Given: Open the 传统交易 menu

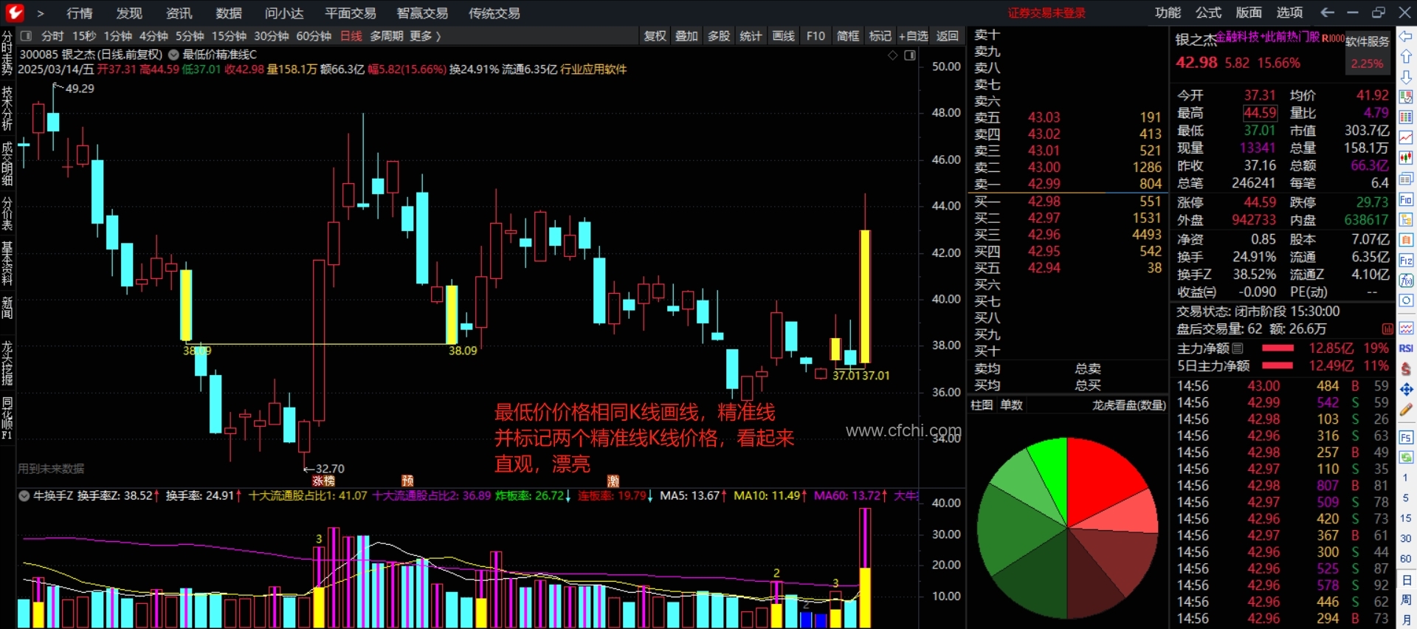Looking at the screenshot, I should [x=494, y=13].
